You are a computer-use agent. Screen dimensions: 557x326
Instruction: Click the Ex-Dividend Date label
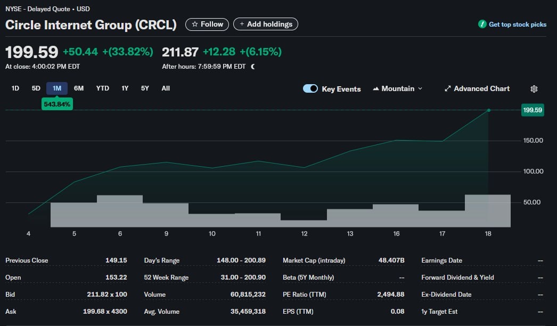[446, 295]
